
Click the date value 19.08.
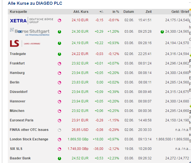[129, 149]
